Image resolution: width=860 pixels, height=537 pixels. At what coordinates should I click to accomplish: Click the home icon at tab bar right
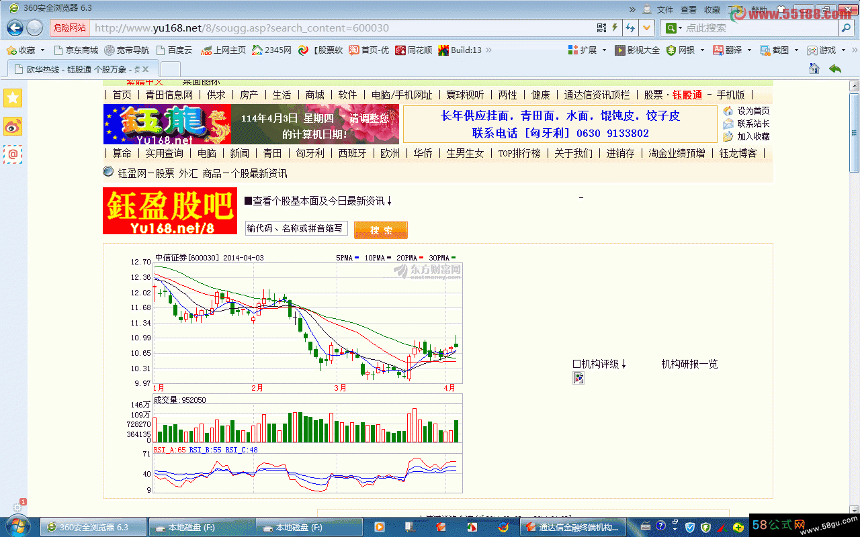(814, 68)
